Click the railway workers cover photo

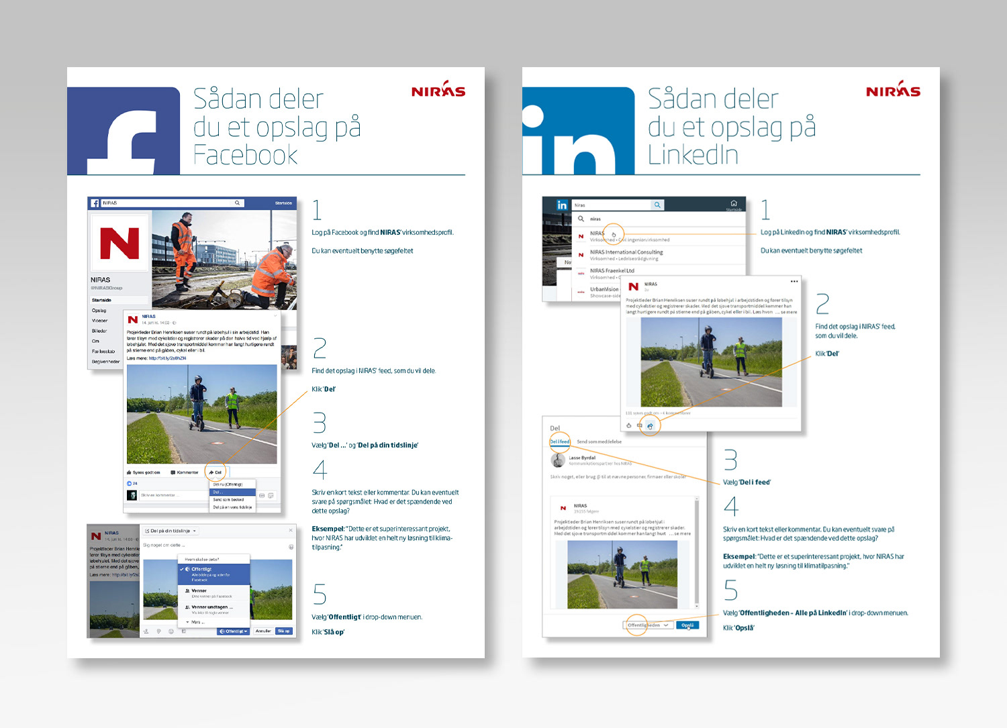click(224, 260)
